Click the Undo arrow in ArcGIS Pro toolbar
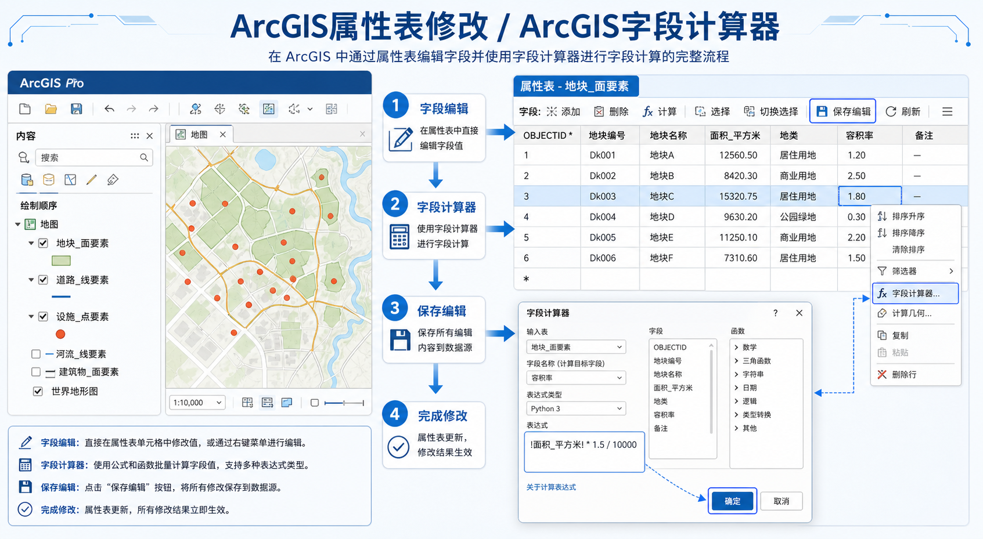983x539 pixels. point(109,108)
